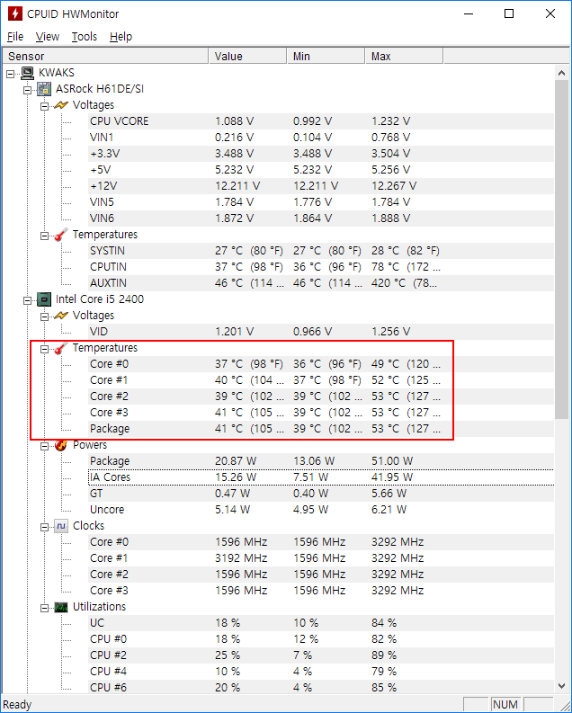Select the CPU #6 utilization row
The width and height of the screenshot is (572, 713).
point(321,688)
